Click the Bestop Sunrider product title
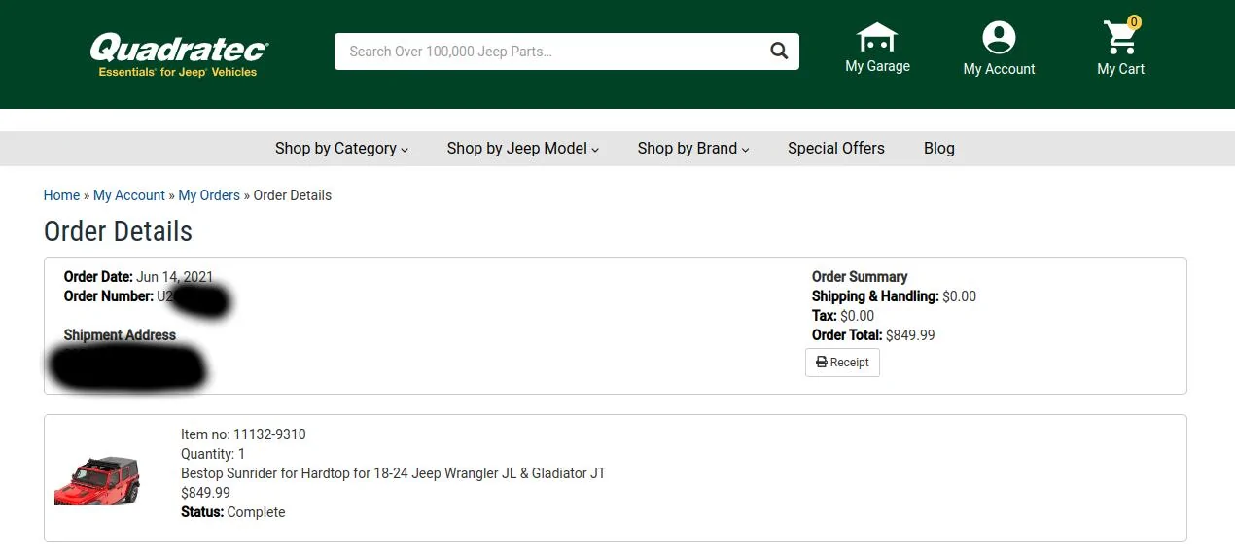Viewport: 1235px width, 555px height. point(393,473)
